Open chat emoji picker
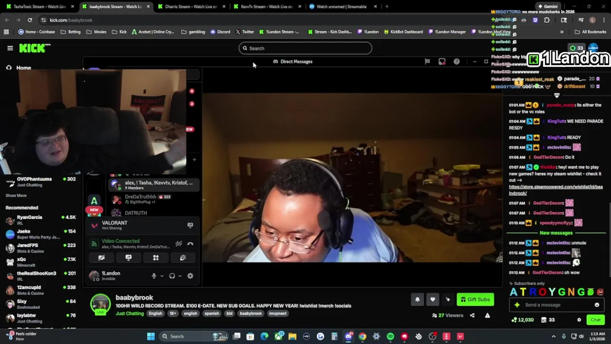Image resolution: width=611 pixels, height=344 pixels. pos(597,305)
